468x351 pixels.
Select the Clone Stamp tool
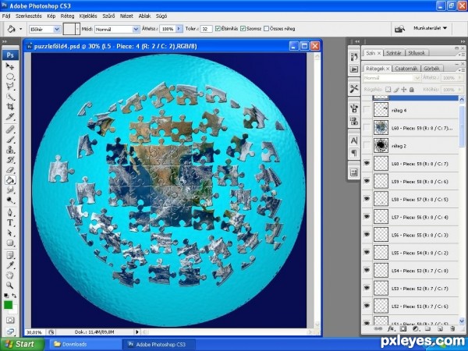point(10,150)
